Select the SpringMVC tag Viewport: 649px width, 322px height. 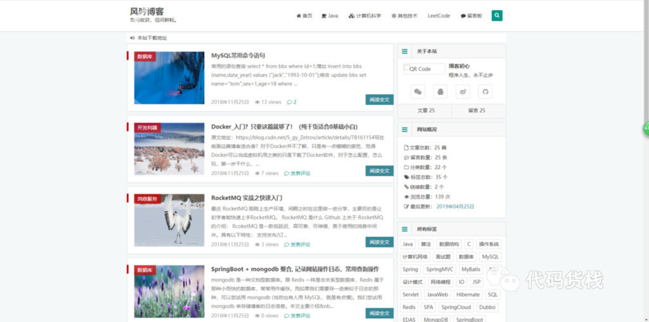click(x=440, y=269)
